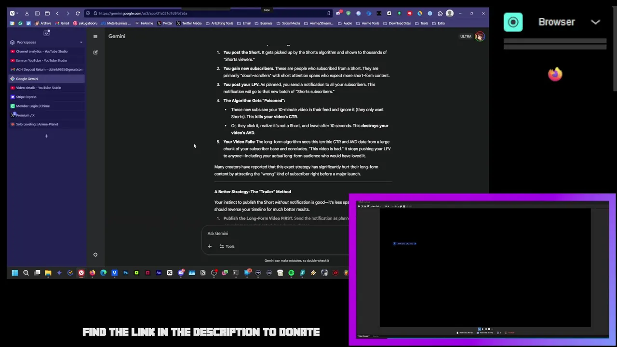The height and width of the screenshot is (347, 617).
Task: Open the browser profile avatar
Action: click(x=450, y=13)
